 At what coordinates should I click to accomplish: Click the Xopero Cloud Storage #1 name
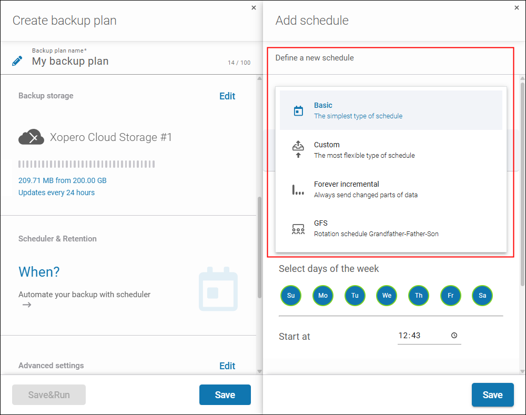coord(111,137)
